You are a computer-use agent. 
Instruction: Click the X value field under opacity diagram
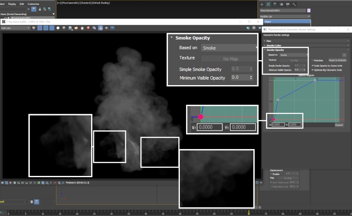click(278, 125)
